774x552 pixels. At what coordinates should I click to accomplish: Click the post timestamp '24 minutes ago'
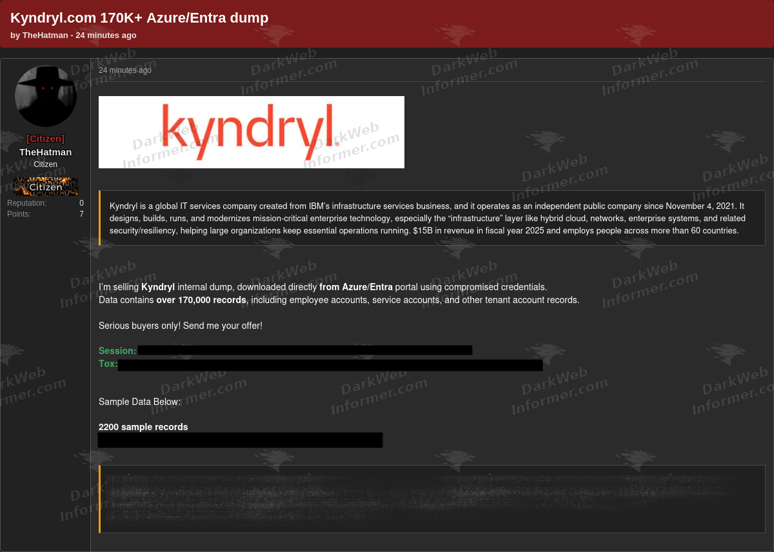pos(125,70)
